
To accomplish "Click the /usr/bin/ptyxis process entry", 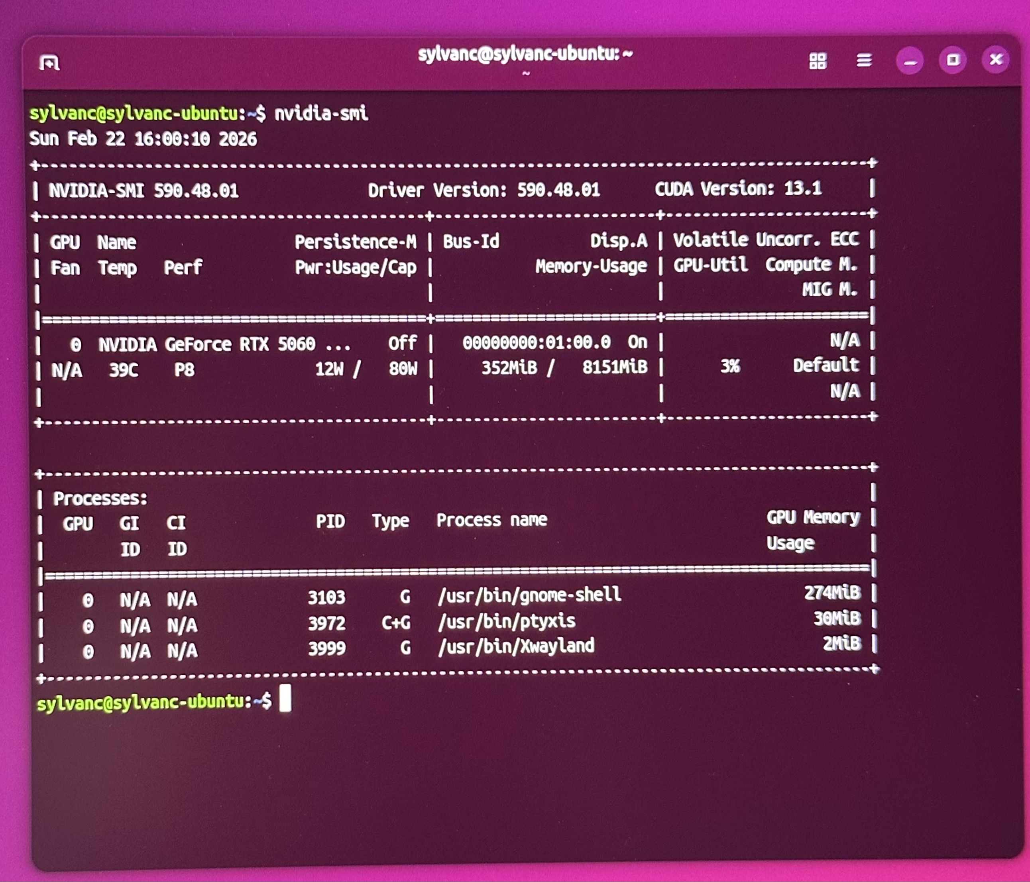I will [507, 621].
